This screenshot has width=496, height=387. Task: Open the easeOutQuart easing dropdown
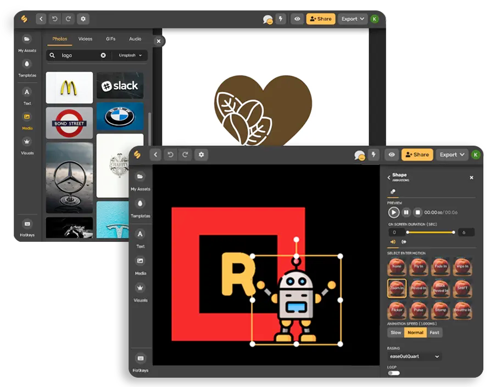415,357
